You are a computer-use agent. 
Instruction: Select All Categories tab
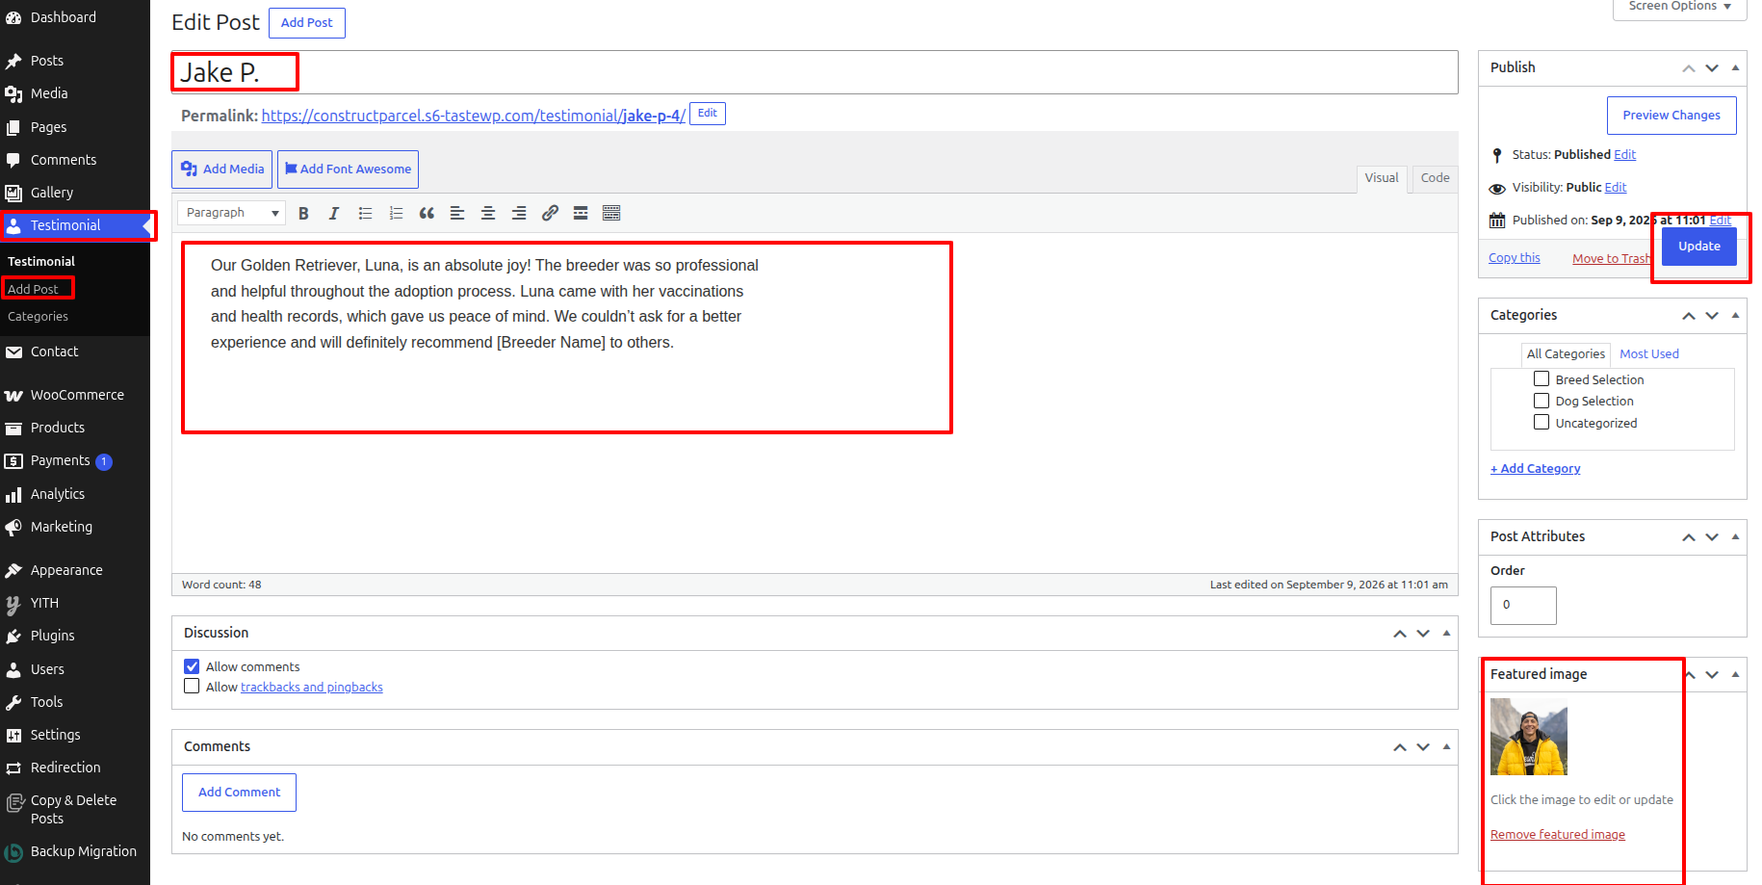[x=1566, y=354]
